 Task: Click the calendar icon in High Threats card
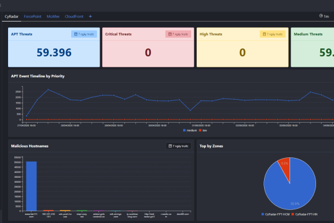(264, 34)
